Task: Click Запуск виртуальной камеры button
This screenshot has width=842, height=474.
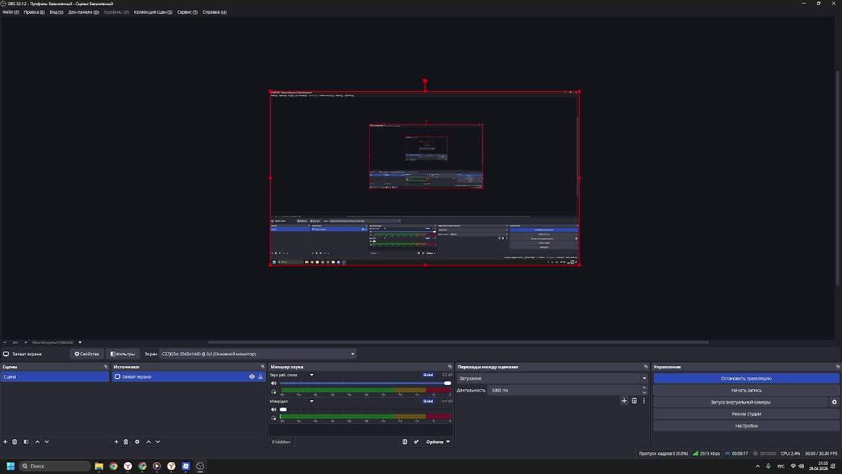Action: [x=741, y=402]
